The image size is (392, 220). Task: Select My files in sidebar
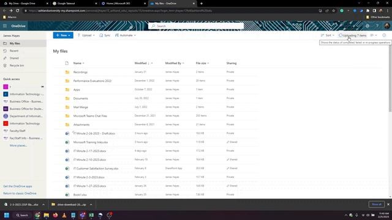pyautogui.click(x=23, y=43)
